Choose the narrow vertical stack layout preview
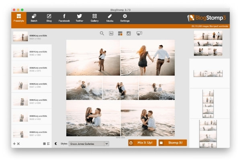The height and width of the screenshot is (160, 241). (208, 104)
